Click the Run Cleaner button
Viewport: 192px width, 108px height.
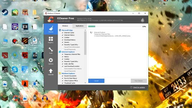coord(139,81)
